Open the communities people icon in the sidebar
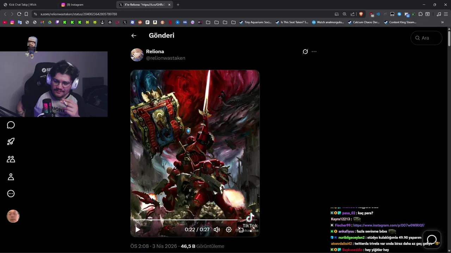451x253 pixels. [11, 159]
